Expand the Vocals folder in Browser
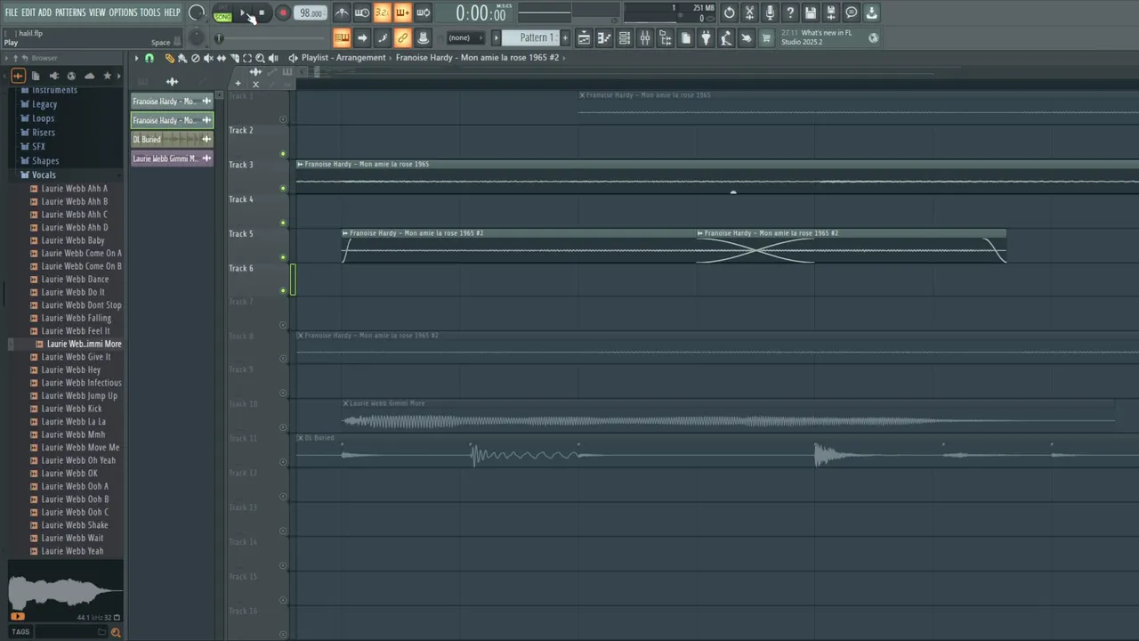Screen dimensions: 1139x641 tap(44, 174)
